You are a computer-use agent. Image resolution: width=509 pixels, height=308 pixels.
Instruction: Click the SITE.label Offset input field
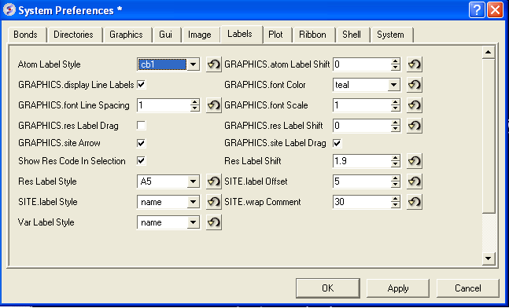[362, 181]
